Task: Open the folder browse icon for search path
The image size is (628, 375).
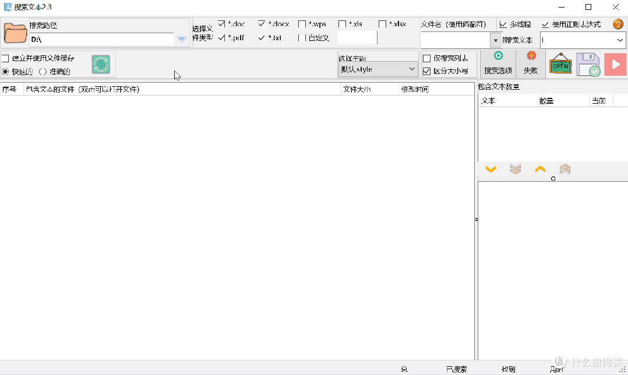Action: click(x=15, y=33)
